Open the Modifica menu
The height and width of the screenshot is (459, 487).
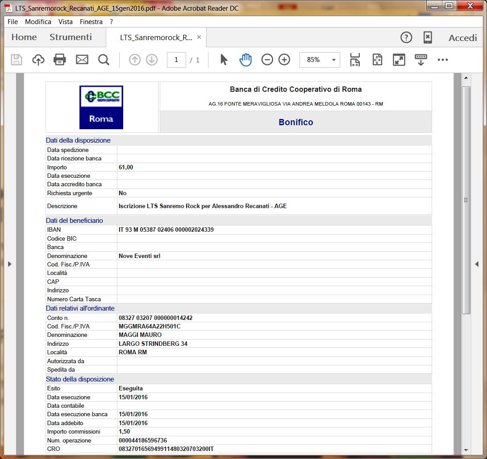[x=38, y=22]
